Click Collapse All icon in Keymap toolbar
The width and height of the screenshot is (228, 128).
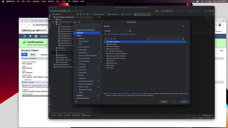[108, 39]
